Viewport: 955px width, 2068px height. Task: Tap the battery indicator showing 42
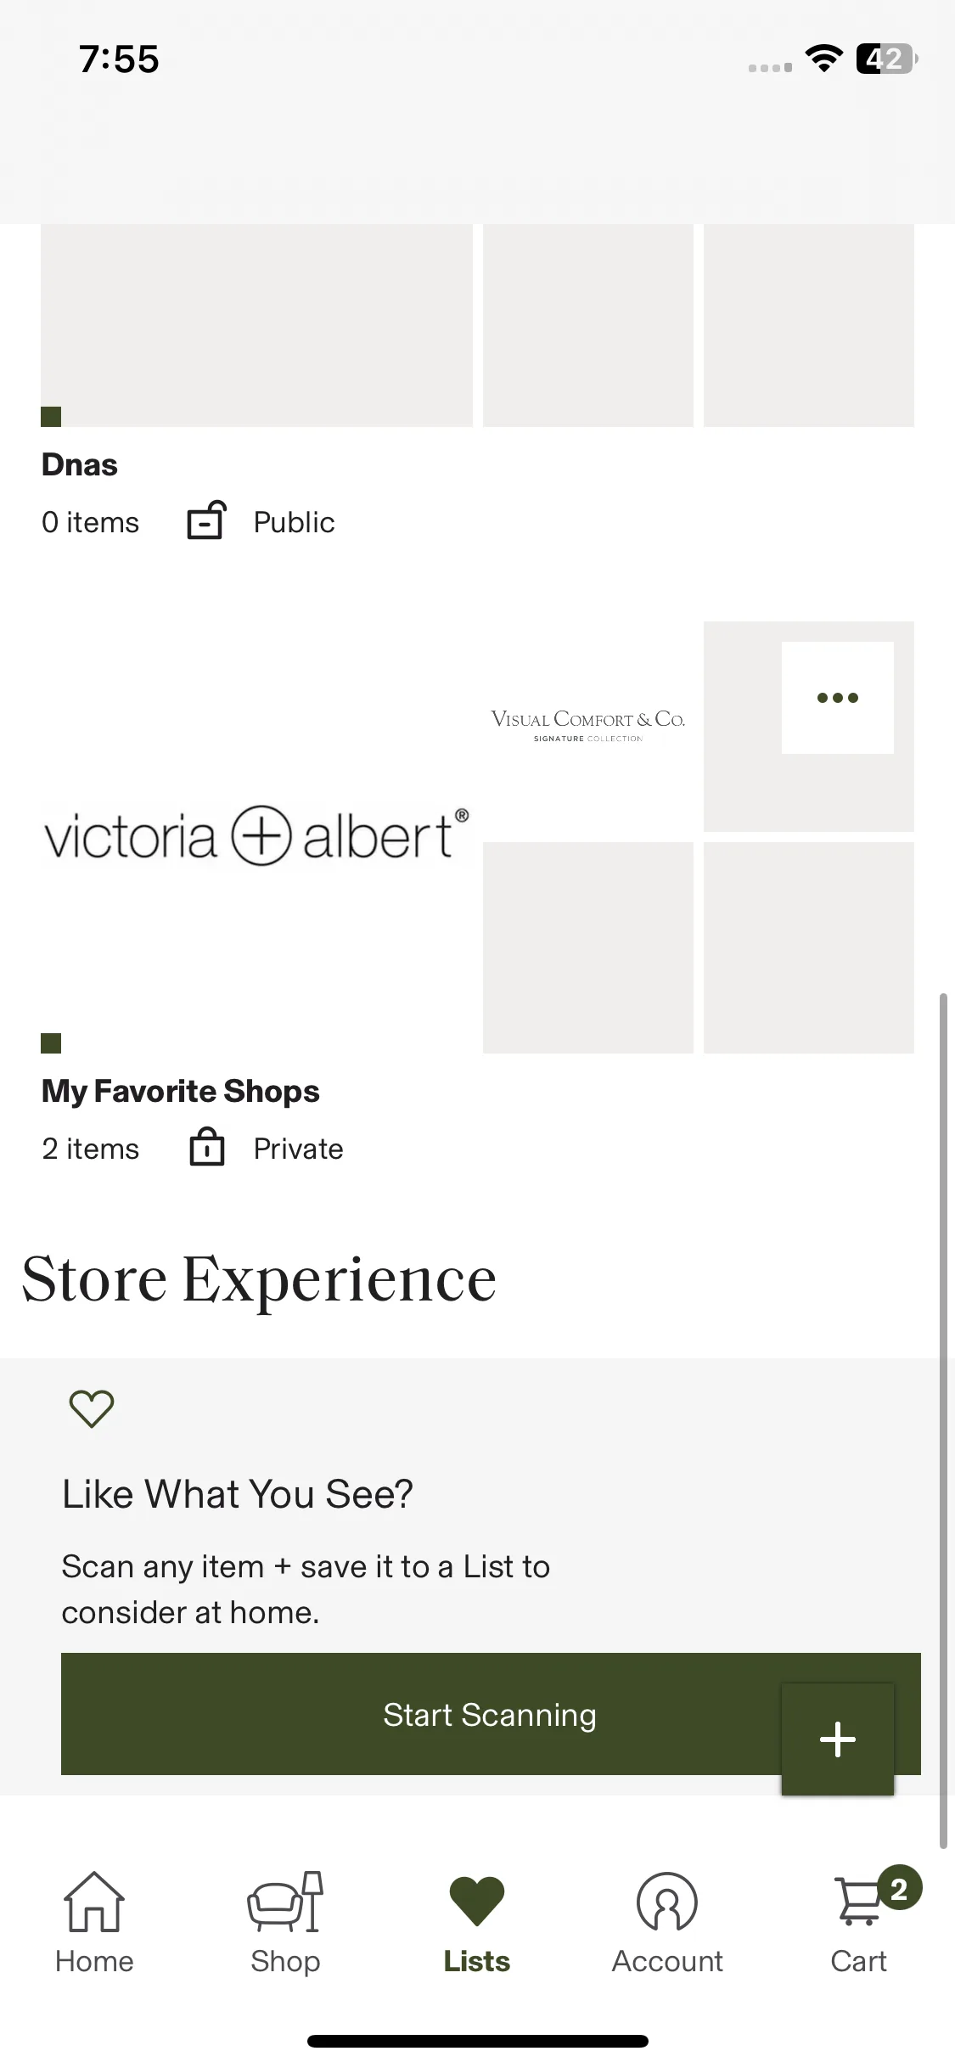(x=886, y=59)
